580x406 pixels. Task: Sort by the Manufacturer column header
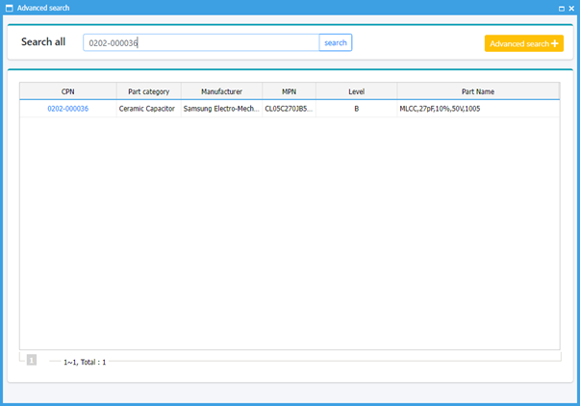point(221,91)
